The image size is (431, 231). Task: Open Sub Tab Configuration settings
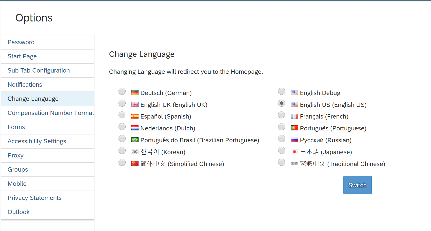[x=47, y=71]
